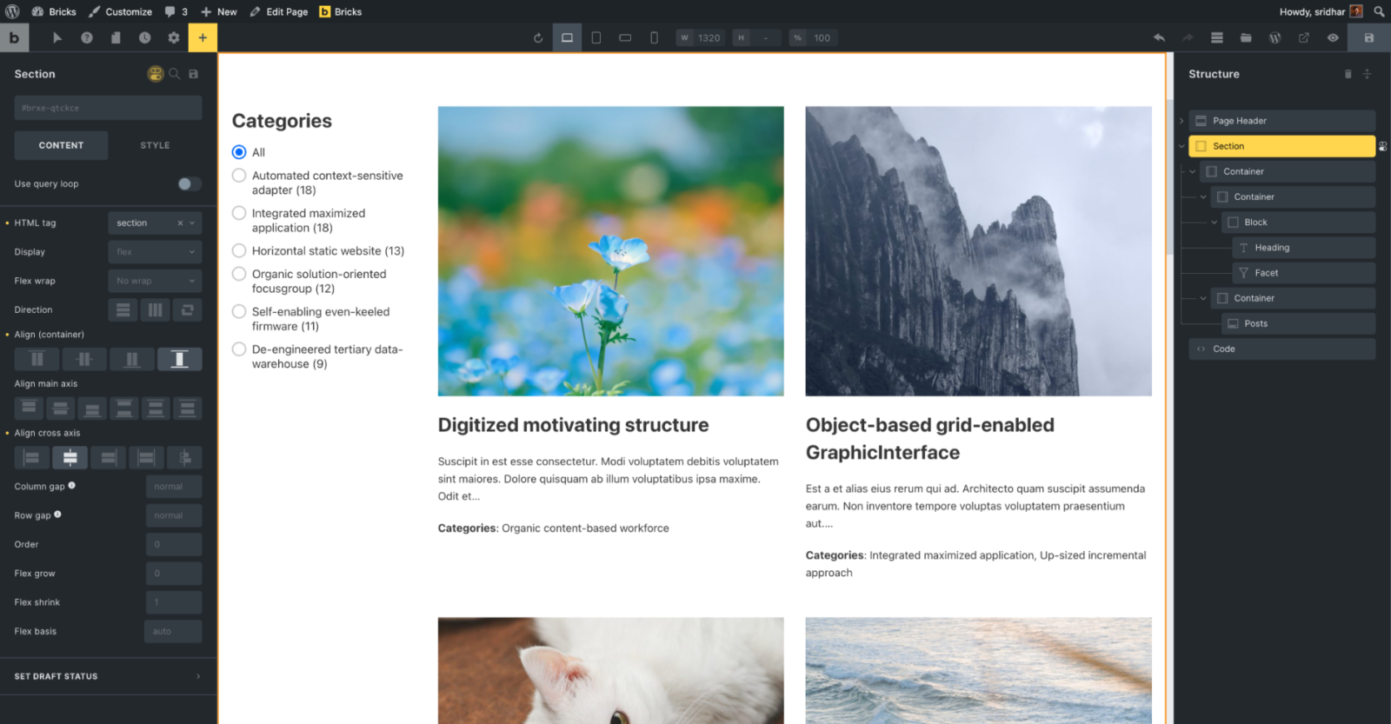
Task: Open Bricks settings gear icon
Action: [174, 37]
